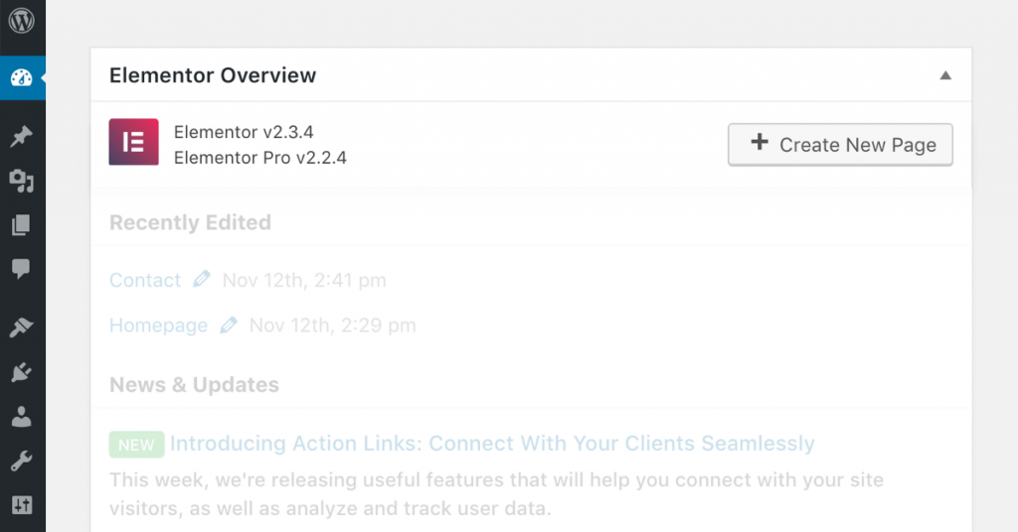Open the Plugins plug icon
The width and height of the screenshot is (1018, 532).
tap(21, 372)
